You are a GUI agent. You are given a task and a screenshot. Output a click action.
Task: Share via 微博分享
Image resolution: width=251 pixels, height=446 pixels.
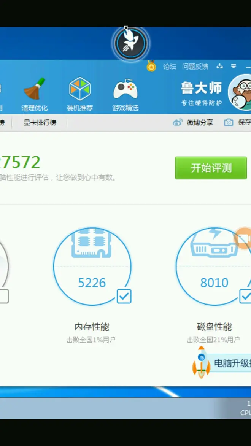[x=200, y=122]
